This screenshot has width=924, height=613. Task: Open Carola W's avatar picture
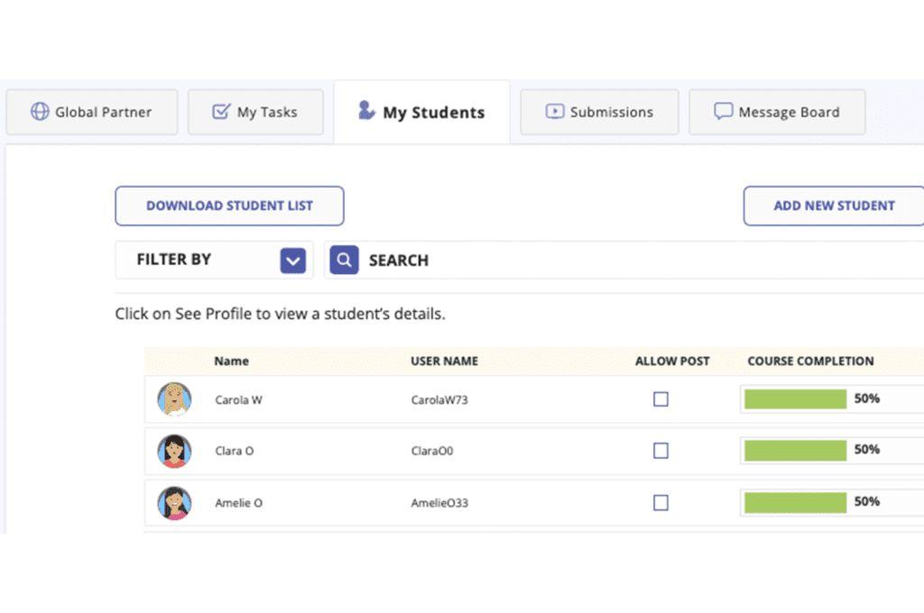174,399
